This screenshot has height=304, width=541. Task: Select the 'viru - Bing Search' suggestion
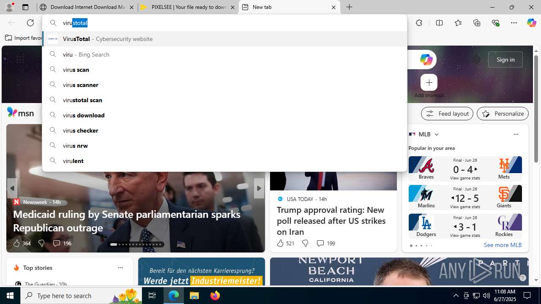point(224,54)
